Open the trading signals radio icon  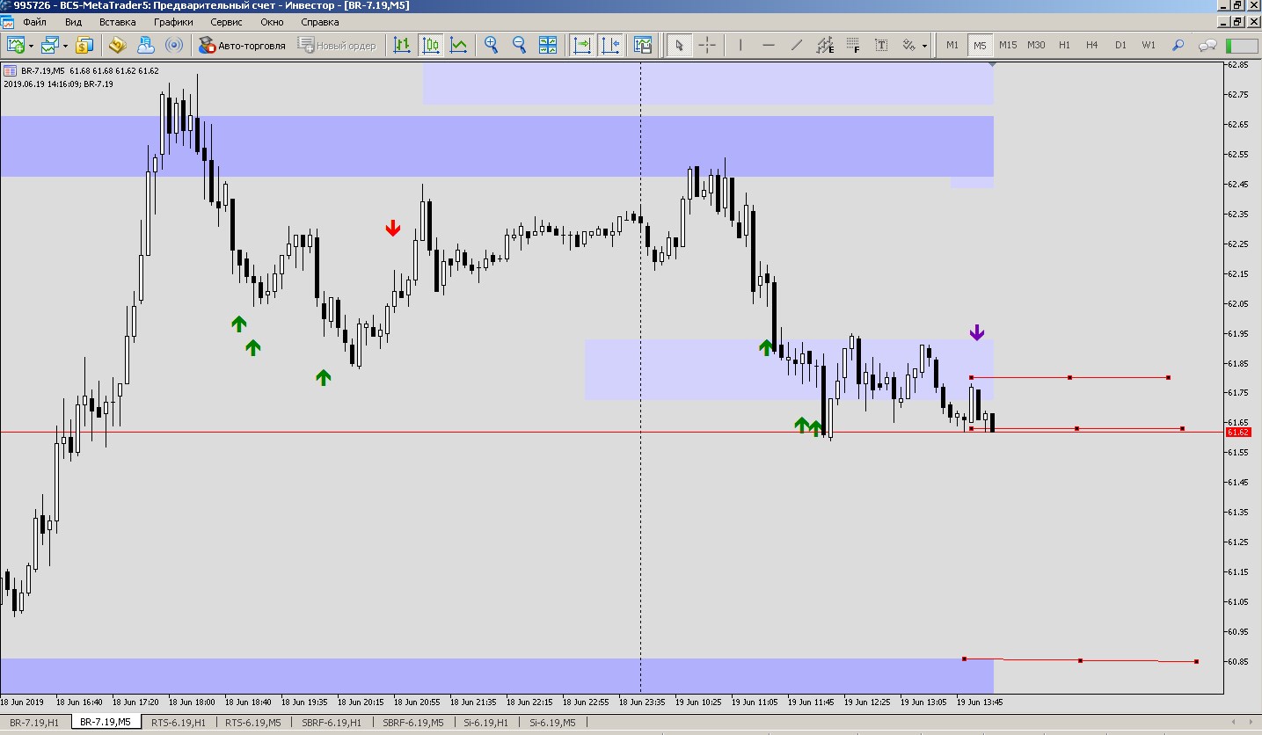tap(174, 45)
